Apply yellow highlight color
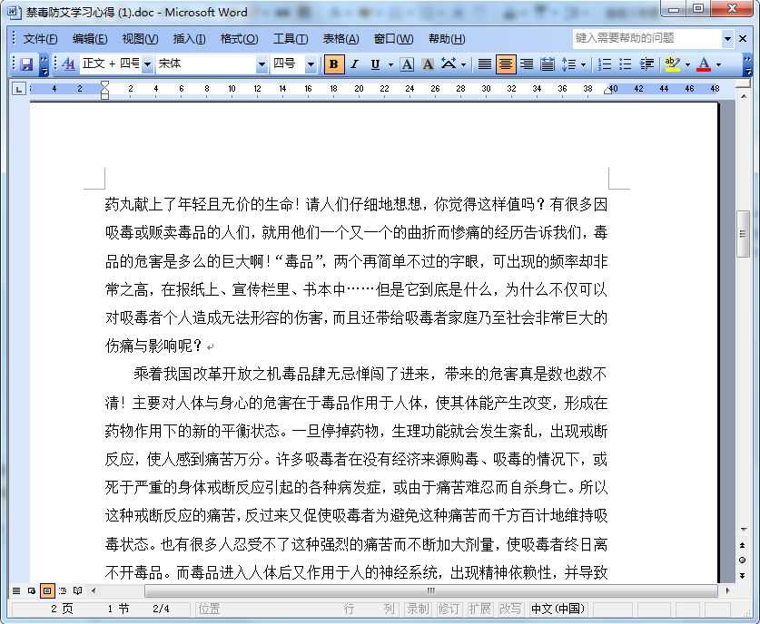This screenshot has width=760, height=624. click(672, 63)
